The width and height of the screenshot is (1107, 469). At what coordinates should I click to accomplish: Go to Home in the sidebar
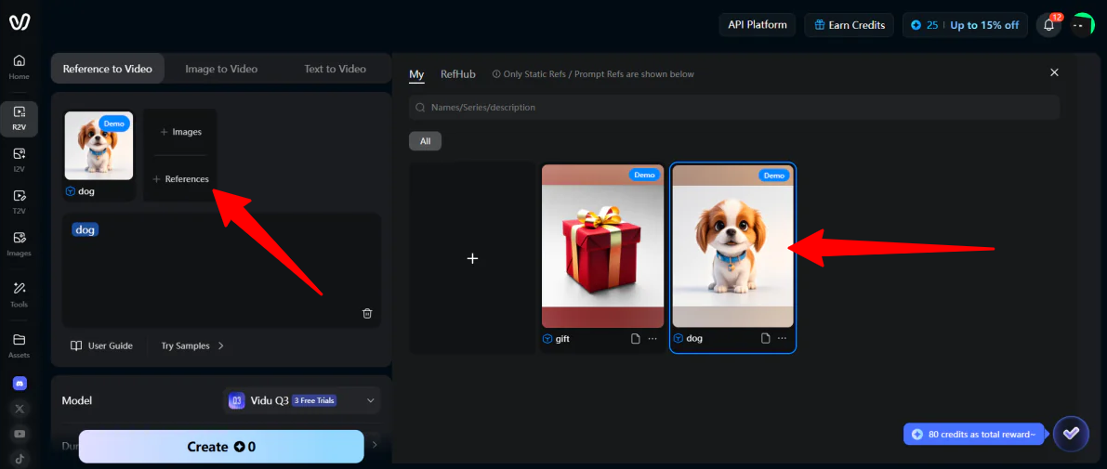click(20, 66)
